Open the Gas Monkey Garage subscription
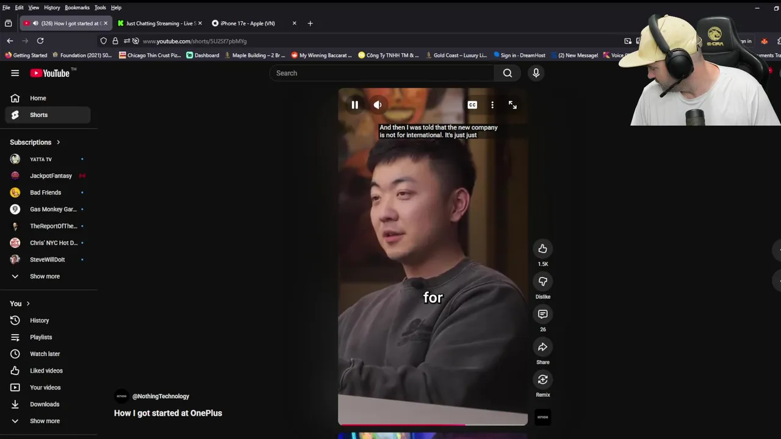Viewport: 781px width, 439px height. click(48, 209)
